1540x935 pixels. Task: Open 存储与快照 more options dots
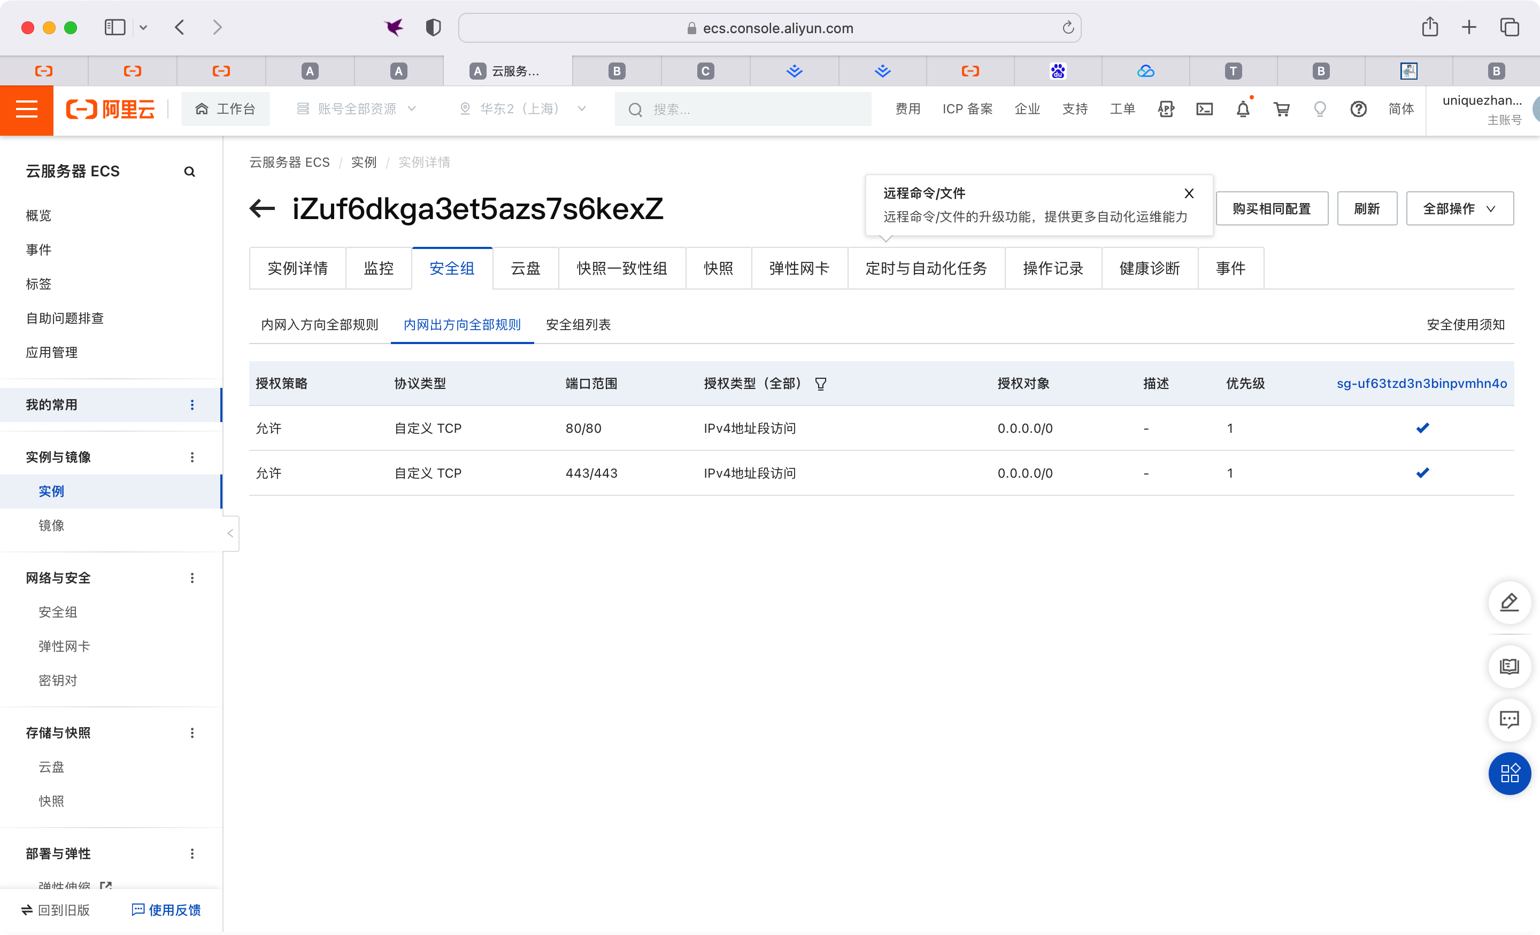tap(192, 733)
